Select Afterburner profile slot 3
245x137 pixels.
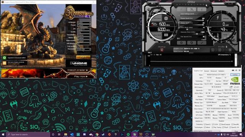[219, 50]
